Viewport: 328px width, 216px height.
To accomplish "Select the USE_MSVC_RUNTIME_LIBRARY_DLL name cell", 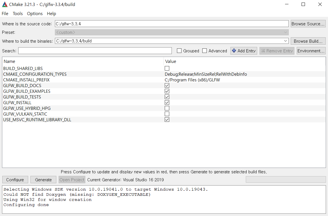I will [37, 120].
